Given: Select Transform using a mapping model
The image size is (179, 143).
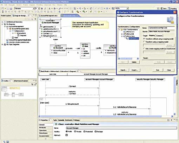Looking at the screenshot, I should [144, 42].
